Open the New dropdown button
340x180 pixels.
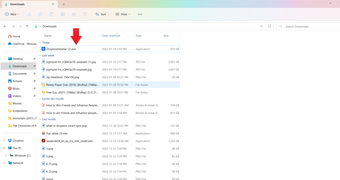pos(12,14)
